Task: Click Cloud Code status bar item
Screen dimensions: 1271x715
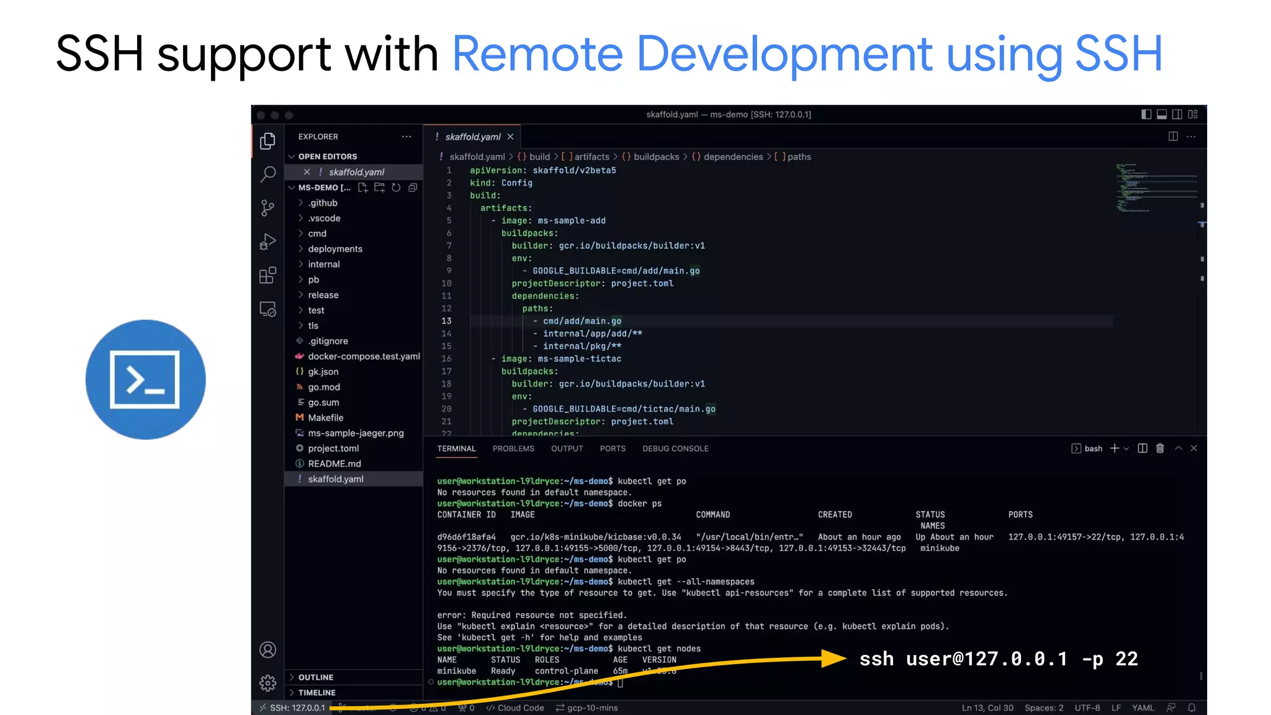Action: (515, 708)
